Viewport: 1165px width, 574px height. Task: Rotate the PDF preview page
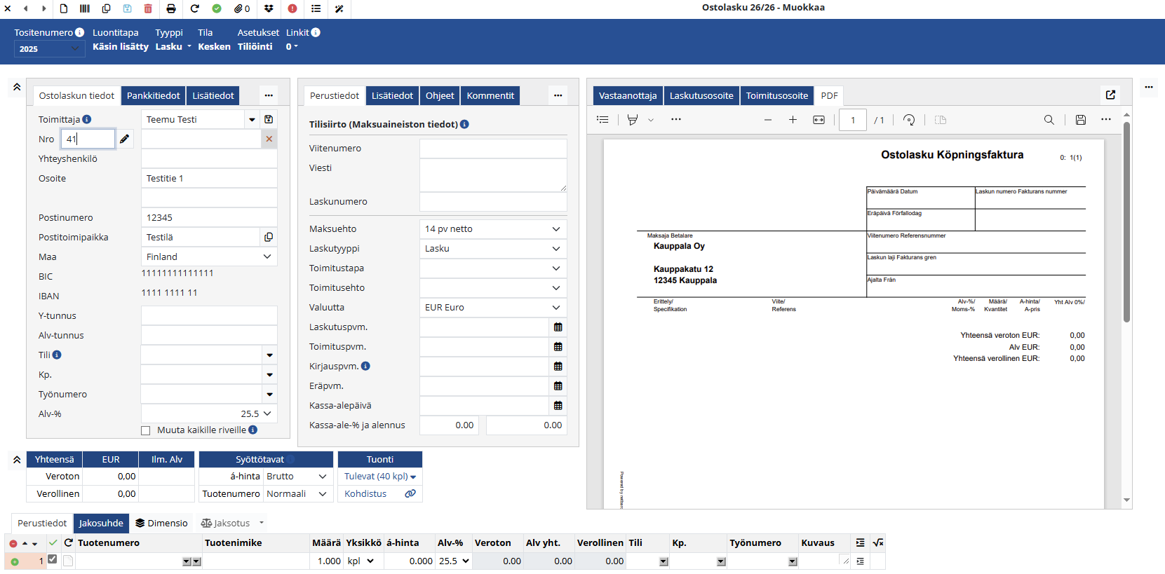coord(909,120)
